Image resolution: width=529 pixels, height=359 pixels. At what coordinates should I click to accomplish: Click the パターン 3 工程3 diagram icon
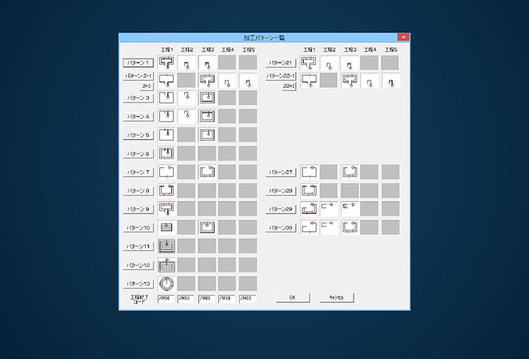(x=207, y=98)
